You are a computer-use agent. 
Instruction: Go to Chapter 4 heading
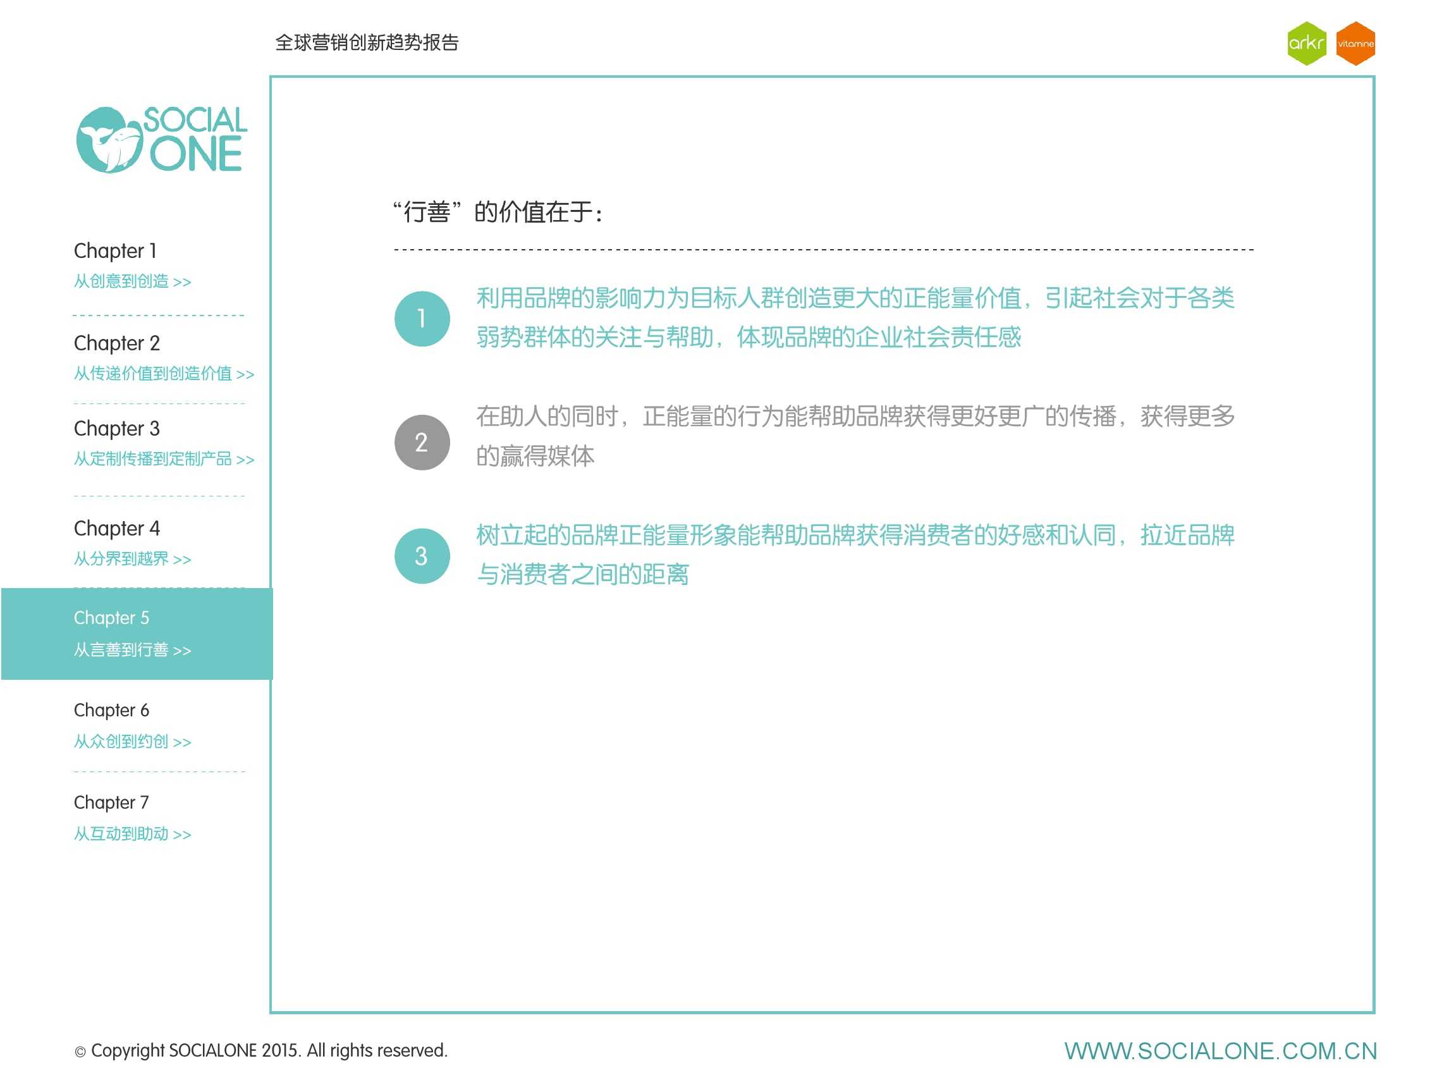[x=116, y=528]
